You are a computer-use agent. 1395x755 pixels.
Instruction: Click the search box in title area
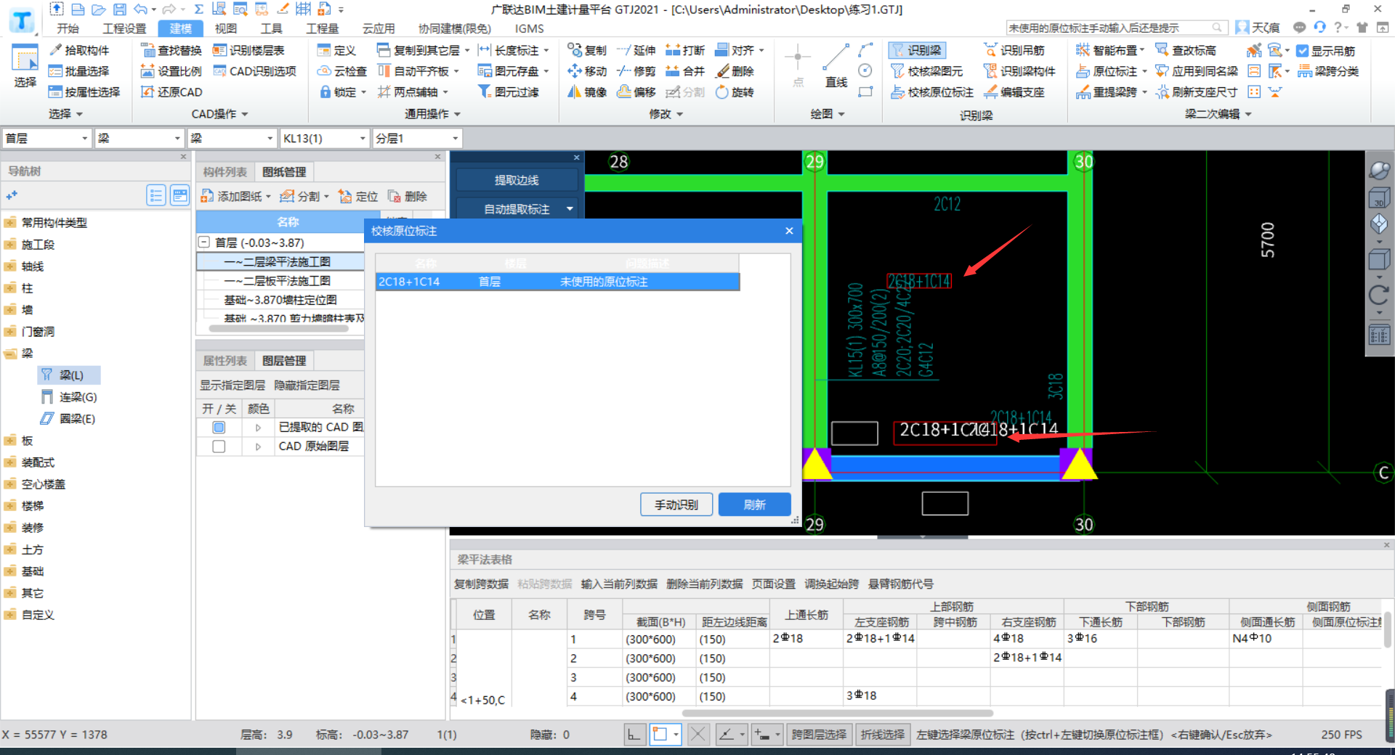pyautogui.click(x=1116, y=28)
